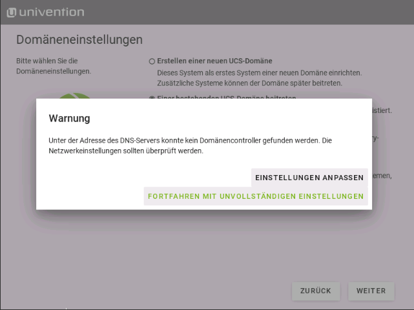Click the 'Domäneneinstellungen' page heading
Screen dimensions: 414x310
pyautogui.click(x=79, y=40)
